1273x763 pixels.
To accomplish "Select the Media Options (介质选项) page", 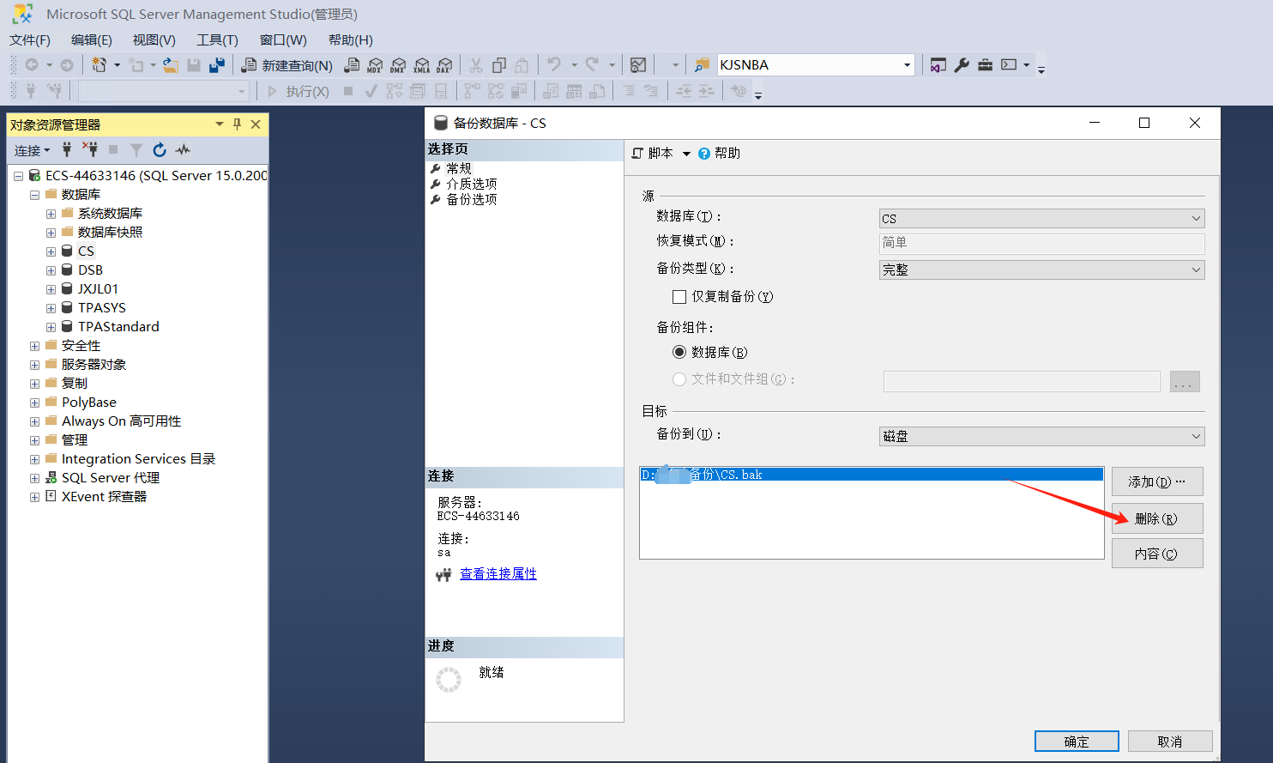I will (472, 184).
